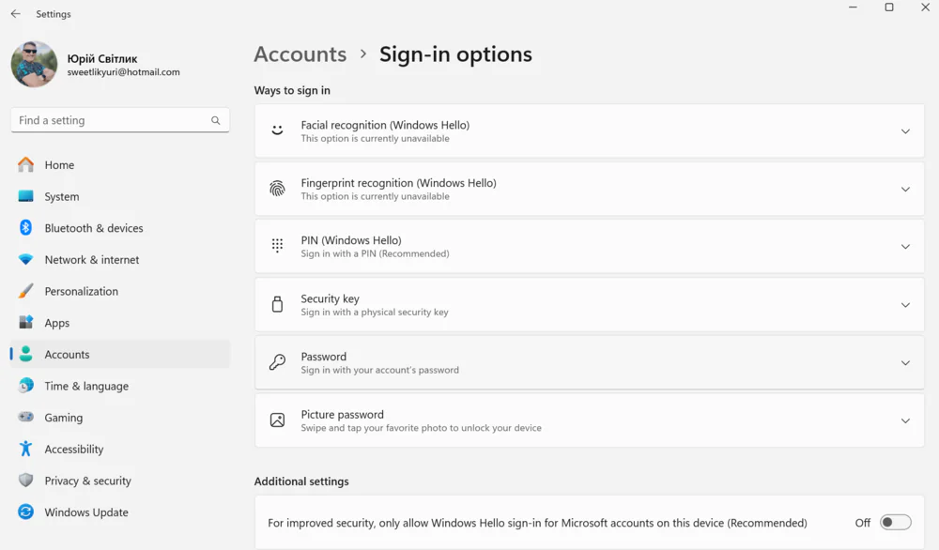Click the Time & language globe icon
The height and width of the screenshot is (550, 939).
pos(25,386)
